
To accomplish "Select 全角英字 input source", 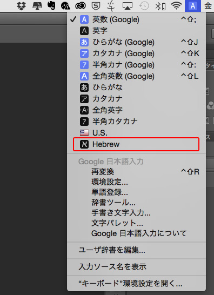I will click(x=136, y=110).
